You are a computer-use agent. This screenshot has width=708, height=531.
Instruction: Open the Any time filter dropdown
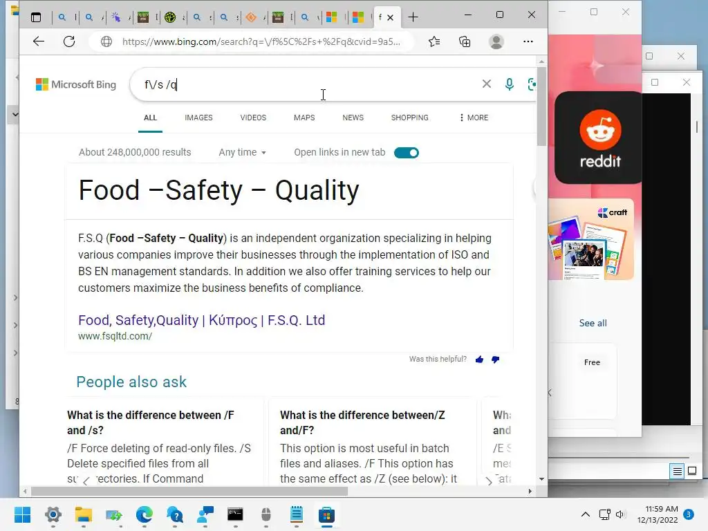pos(243,152)
